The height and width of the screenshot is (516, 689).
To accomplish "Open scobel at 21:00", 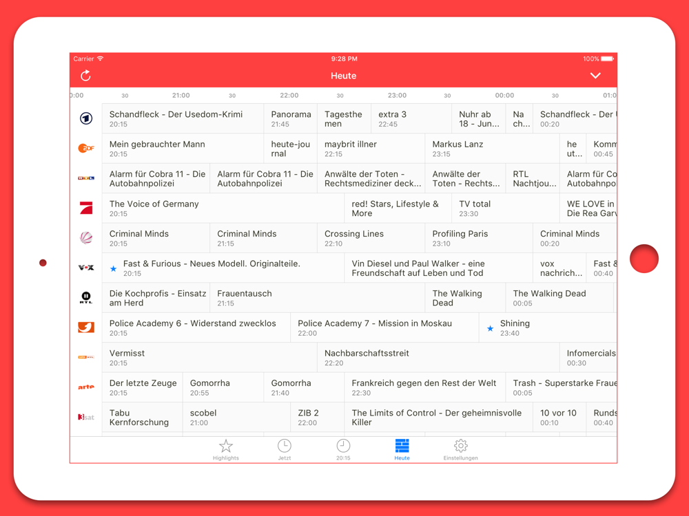I will tap(236, 417).
